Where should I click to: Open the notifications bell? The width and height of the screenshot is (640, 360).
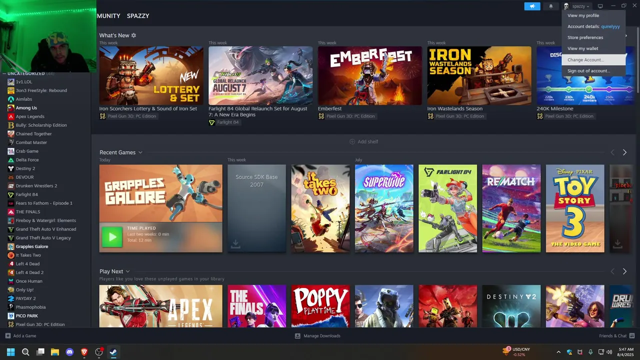point(551,6)
